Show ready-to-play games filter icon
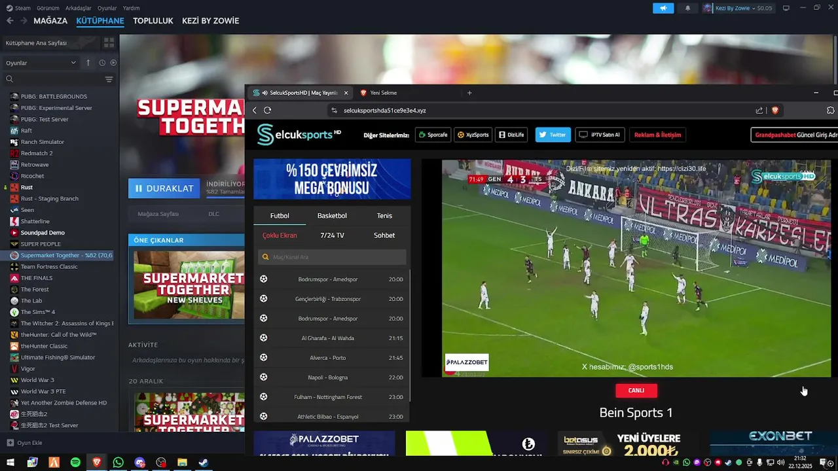Viewport: 838px width, 471px height. click(113, 63)
